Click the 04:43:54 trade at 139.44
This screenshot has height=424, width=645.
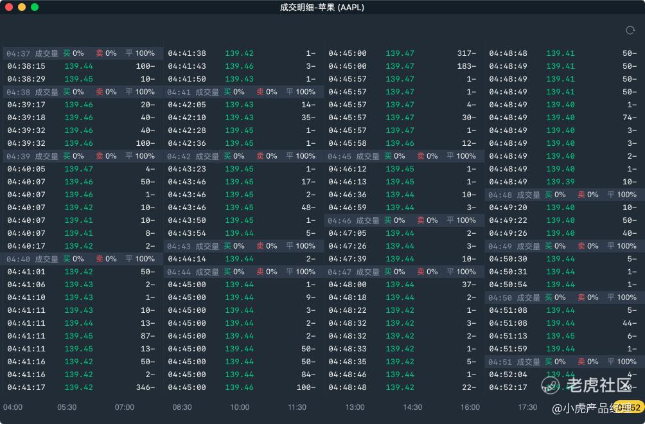[x=243, y=233]
